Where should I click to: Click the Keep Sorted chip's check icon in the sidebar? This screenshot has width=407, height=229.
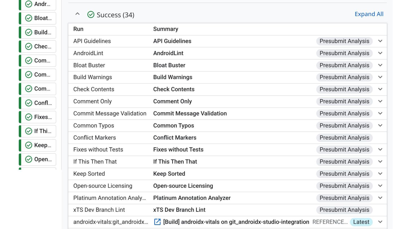pyautogui.click(x=29, y=145)
